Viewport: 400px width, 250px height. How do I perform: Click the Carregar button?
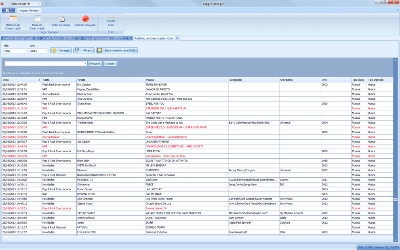[x=61, y=50]
